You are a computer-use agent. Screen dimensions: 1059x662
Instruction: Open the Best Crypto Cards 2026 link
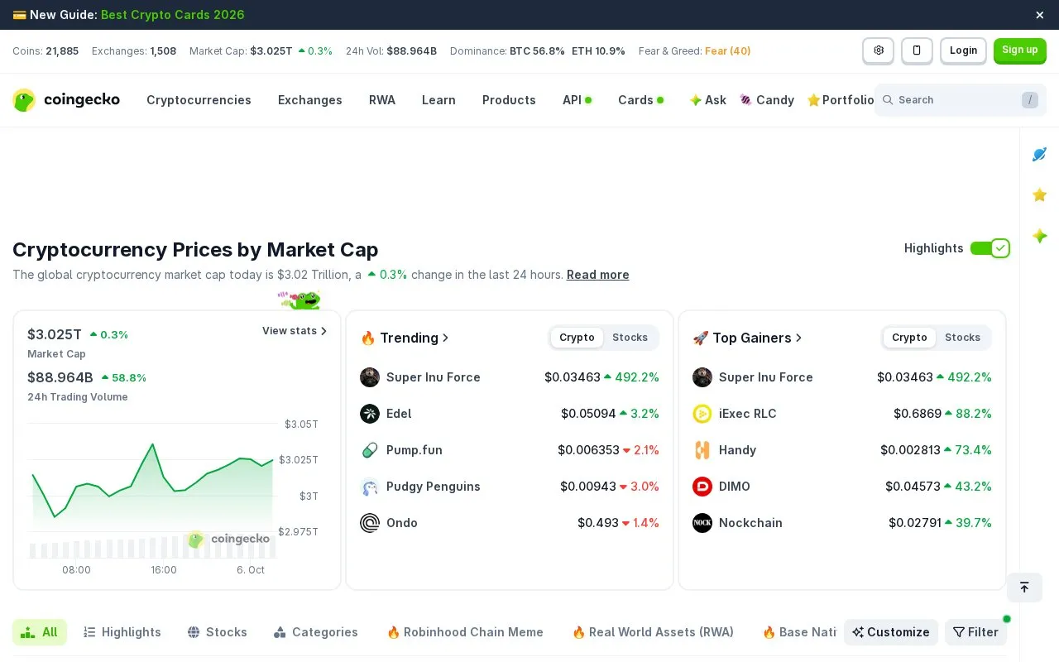tap(173, 15)
